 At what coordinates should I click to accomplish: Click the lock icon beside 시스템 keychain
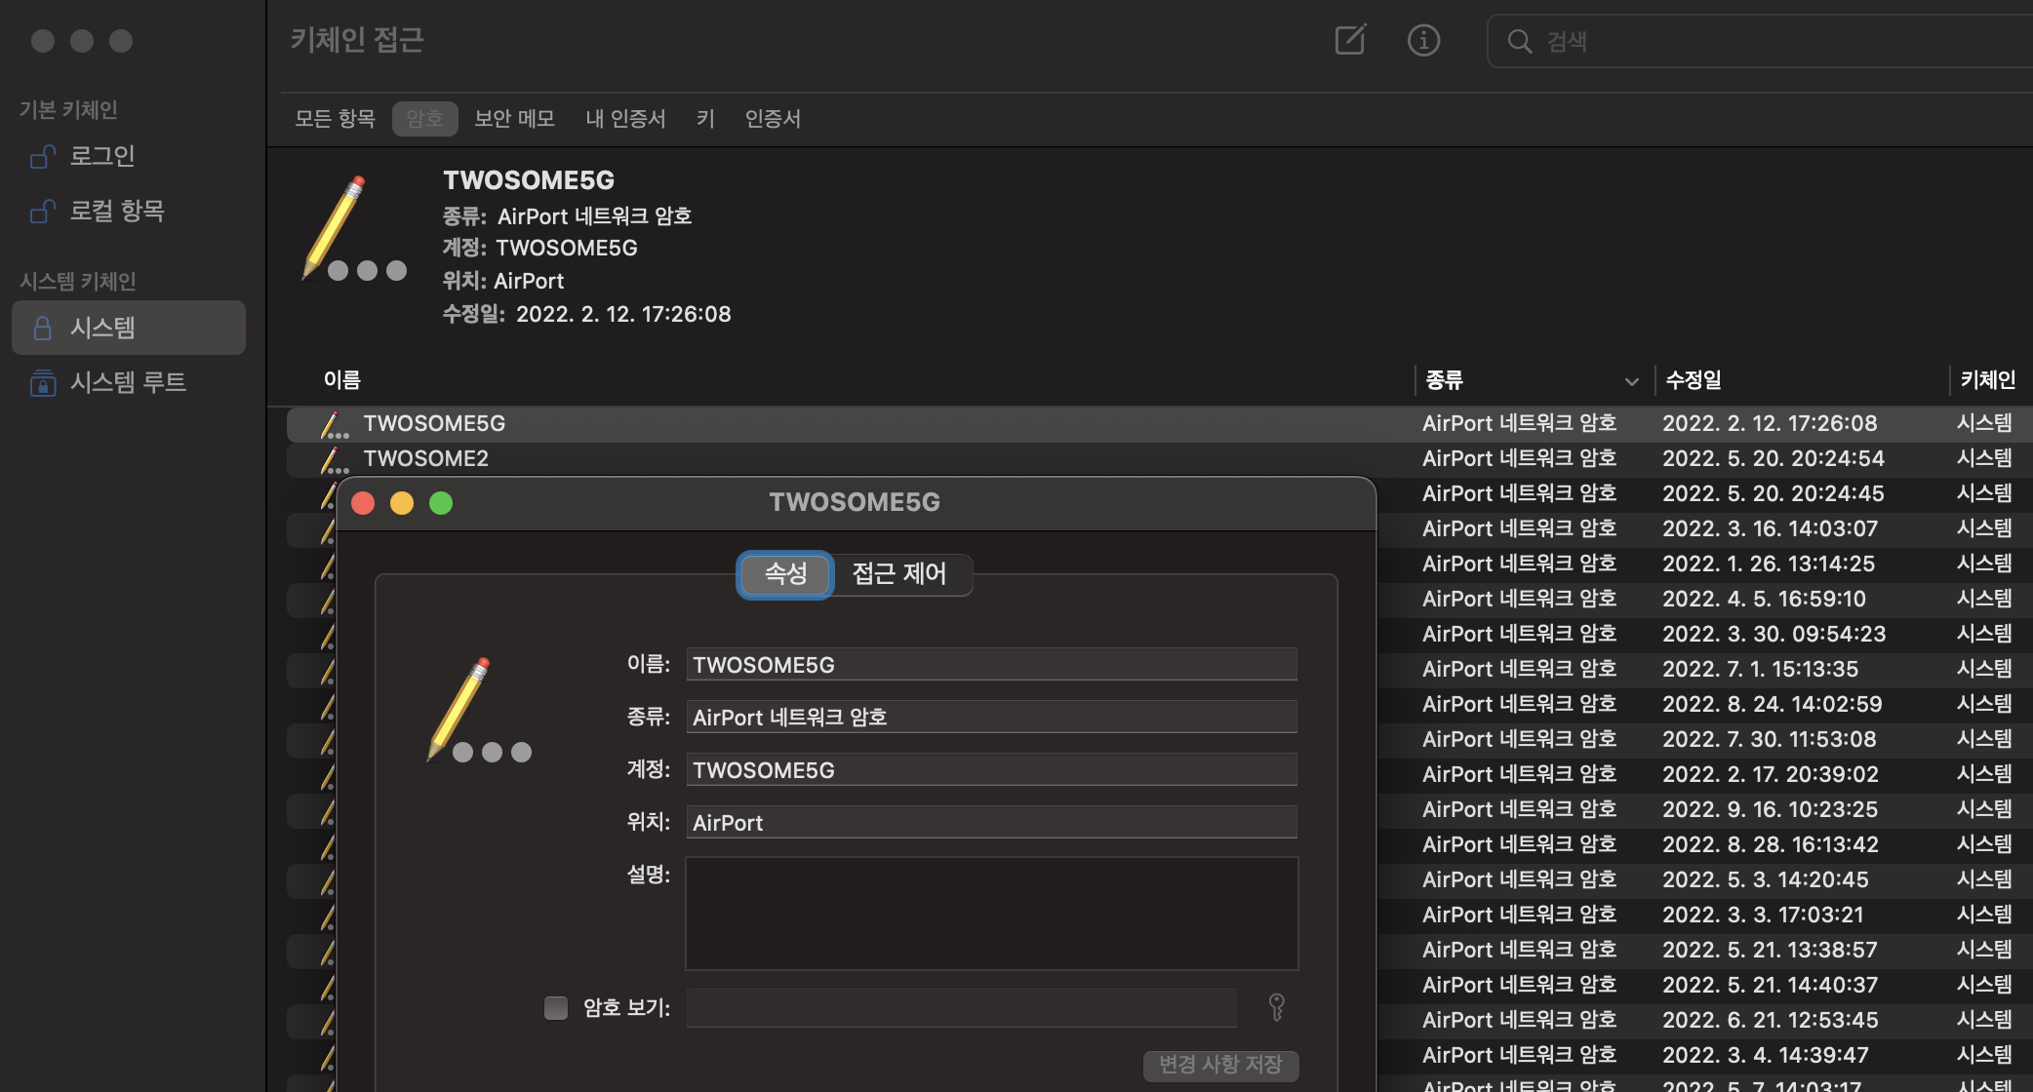42,328
